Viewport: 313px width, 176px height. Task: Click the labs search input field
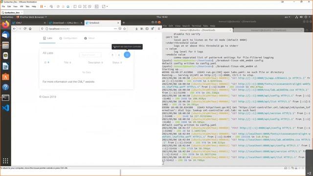coord(90,55)
